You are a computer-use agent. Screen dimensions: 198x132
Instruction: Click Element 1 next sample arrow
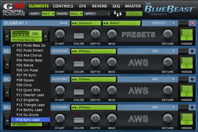(46, 36)
